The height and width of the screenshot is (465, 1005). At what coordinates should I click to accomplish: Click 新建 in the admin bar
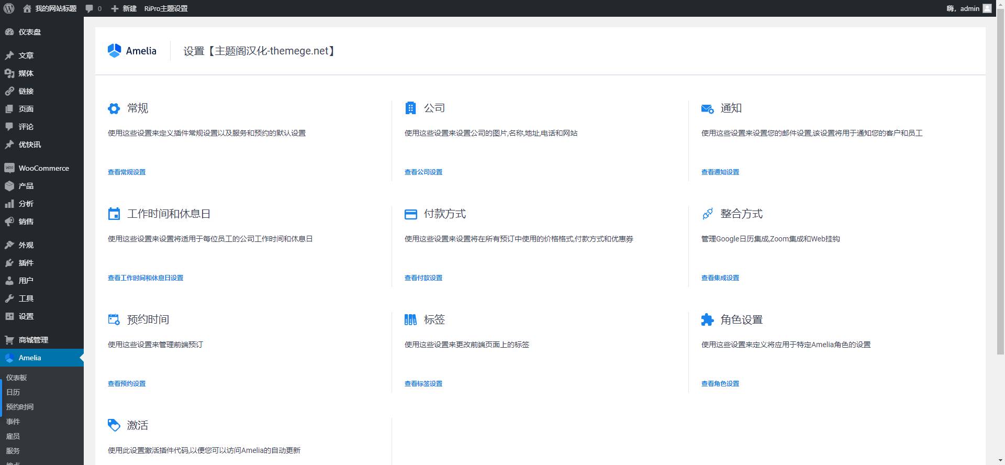(x=124, y=8)
